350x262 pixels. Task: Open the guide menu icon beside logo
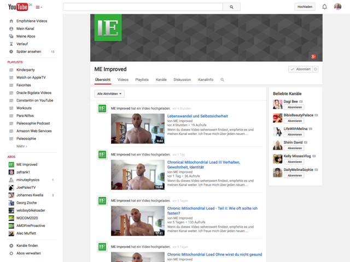39,7
